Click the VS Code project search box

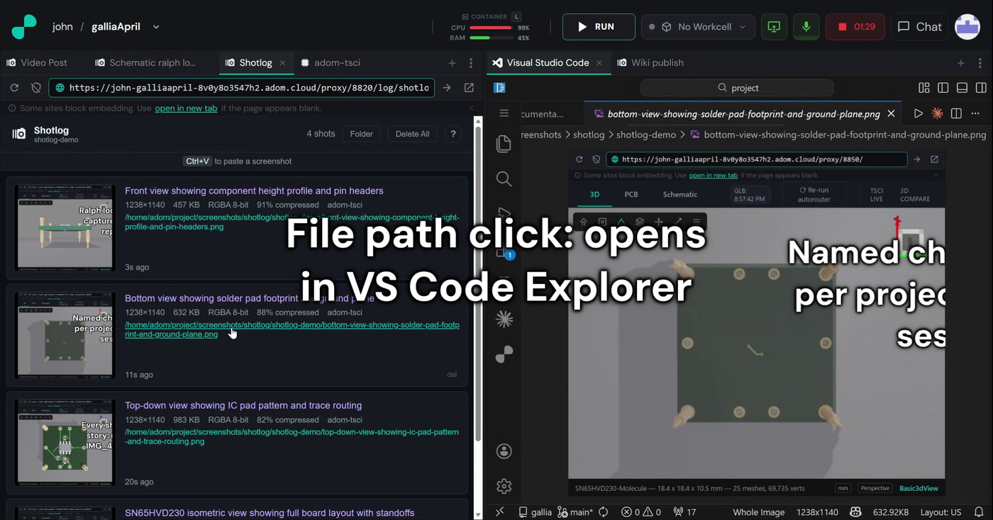click(x=737, y=88)
